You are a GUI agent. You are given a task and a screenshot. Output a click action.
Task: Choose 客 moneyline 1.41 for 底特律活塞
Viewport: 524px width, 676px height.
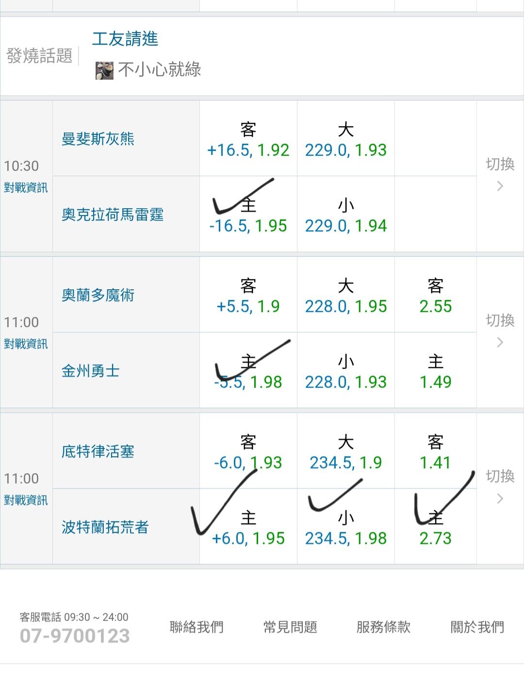[435, 452]
